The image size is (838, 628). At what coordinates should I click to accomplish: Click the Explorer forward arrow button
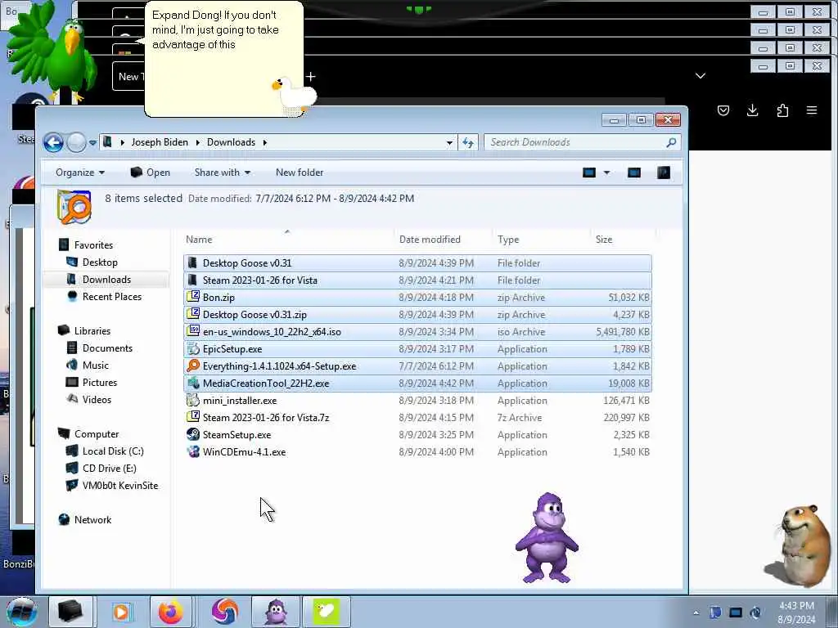pos(76,142)
